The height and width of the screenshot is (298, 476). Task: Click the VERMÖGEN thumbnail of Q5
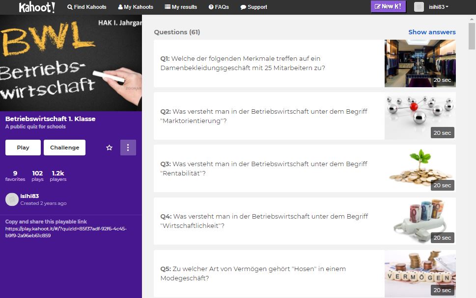click(x=420, y=273)
